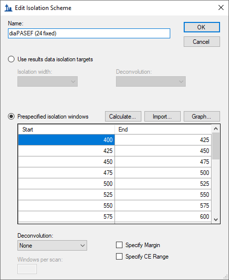Enable the Specify CE Range checkbox

[x=119, y=257]
